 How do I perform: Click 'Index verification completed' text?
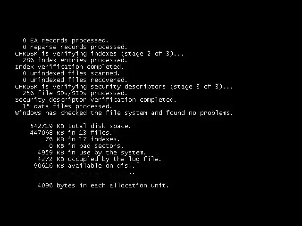tap(69, 67)
